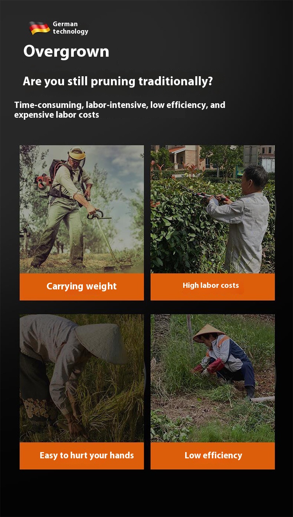293x517 pixels.
Task: Click the yellow face shield helmet
Action: [77, 154]
